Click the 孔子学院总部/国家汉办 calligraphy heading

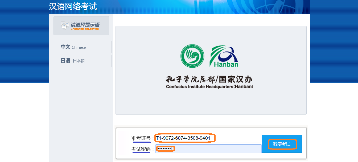click(x=209, y=79)
